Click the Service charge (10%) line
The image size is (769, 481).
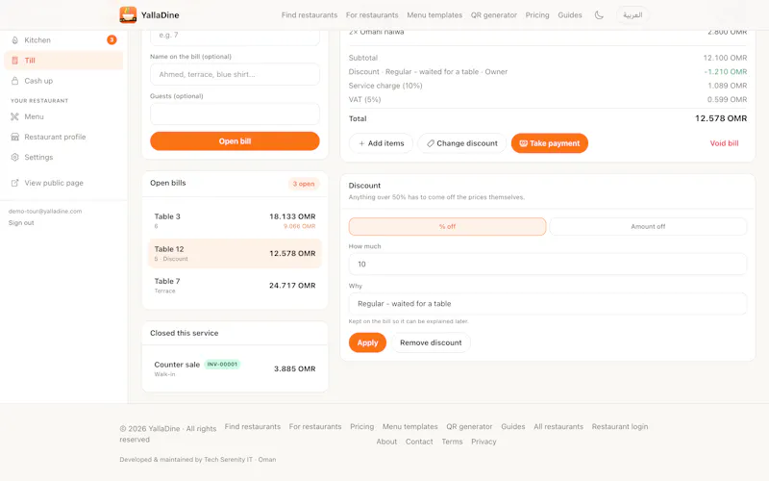pos(548,86)
